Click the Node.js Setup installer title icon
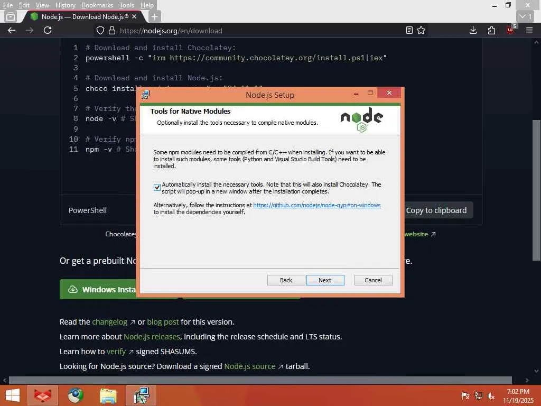This screenshot has height=406, width=541. tap(146, 94)
